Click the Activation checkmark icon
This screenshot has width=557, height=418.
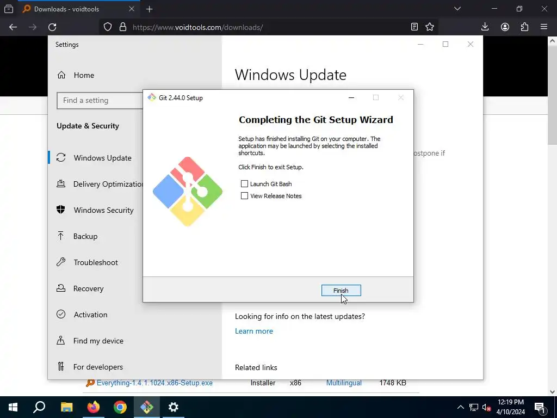coord(61,314)
